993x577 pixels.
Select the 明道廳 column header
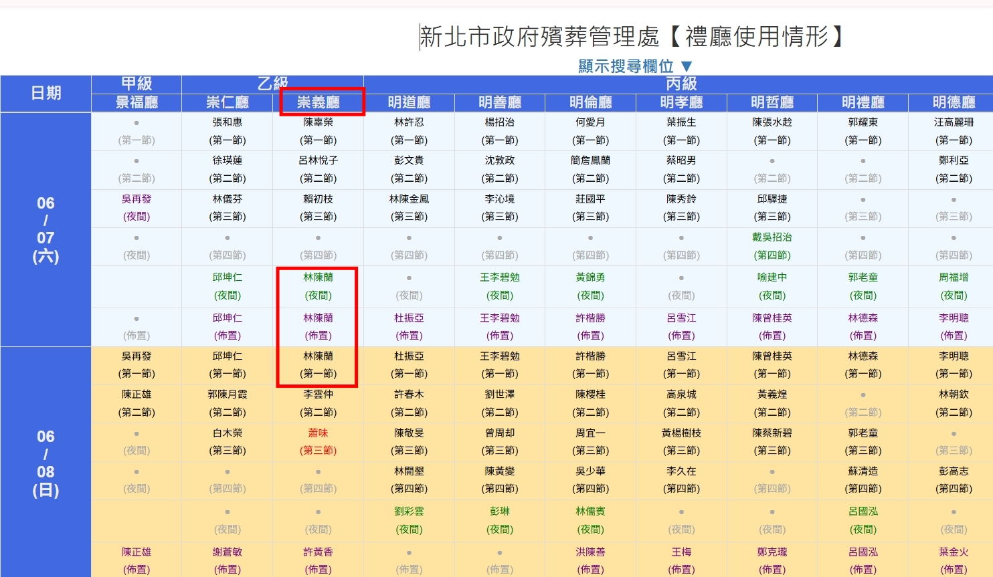tap(410, 102)
